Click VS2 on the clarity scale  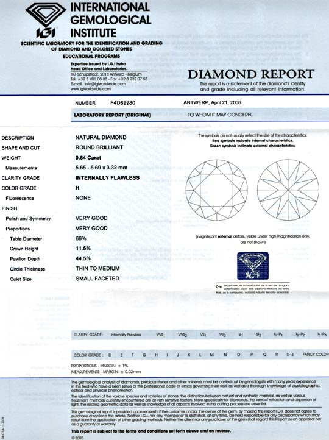point(222,335)
